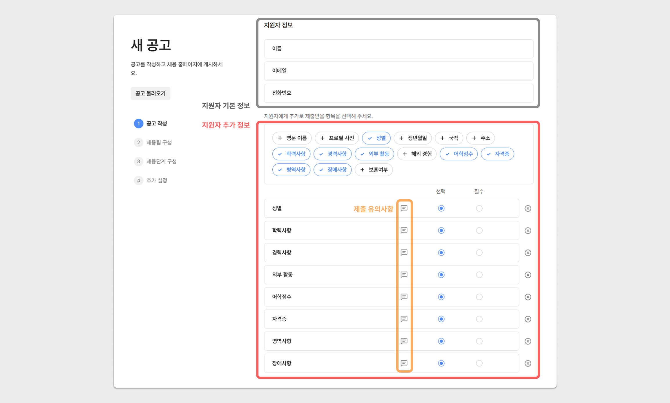This screenshot has width=670, height=403.
Task: Remove the 자격증 row with X icon
Action: (528, 319)
